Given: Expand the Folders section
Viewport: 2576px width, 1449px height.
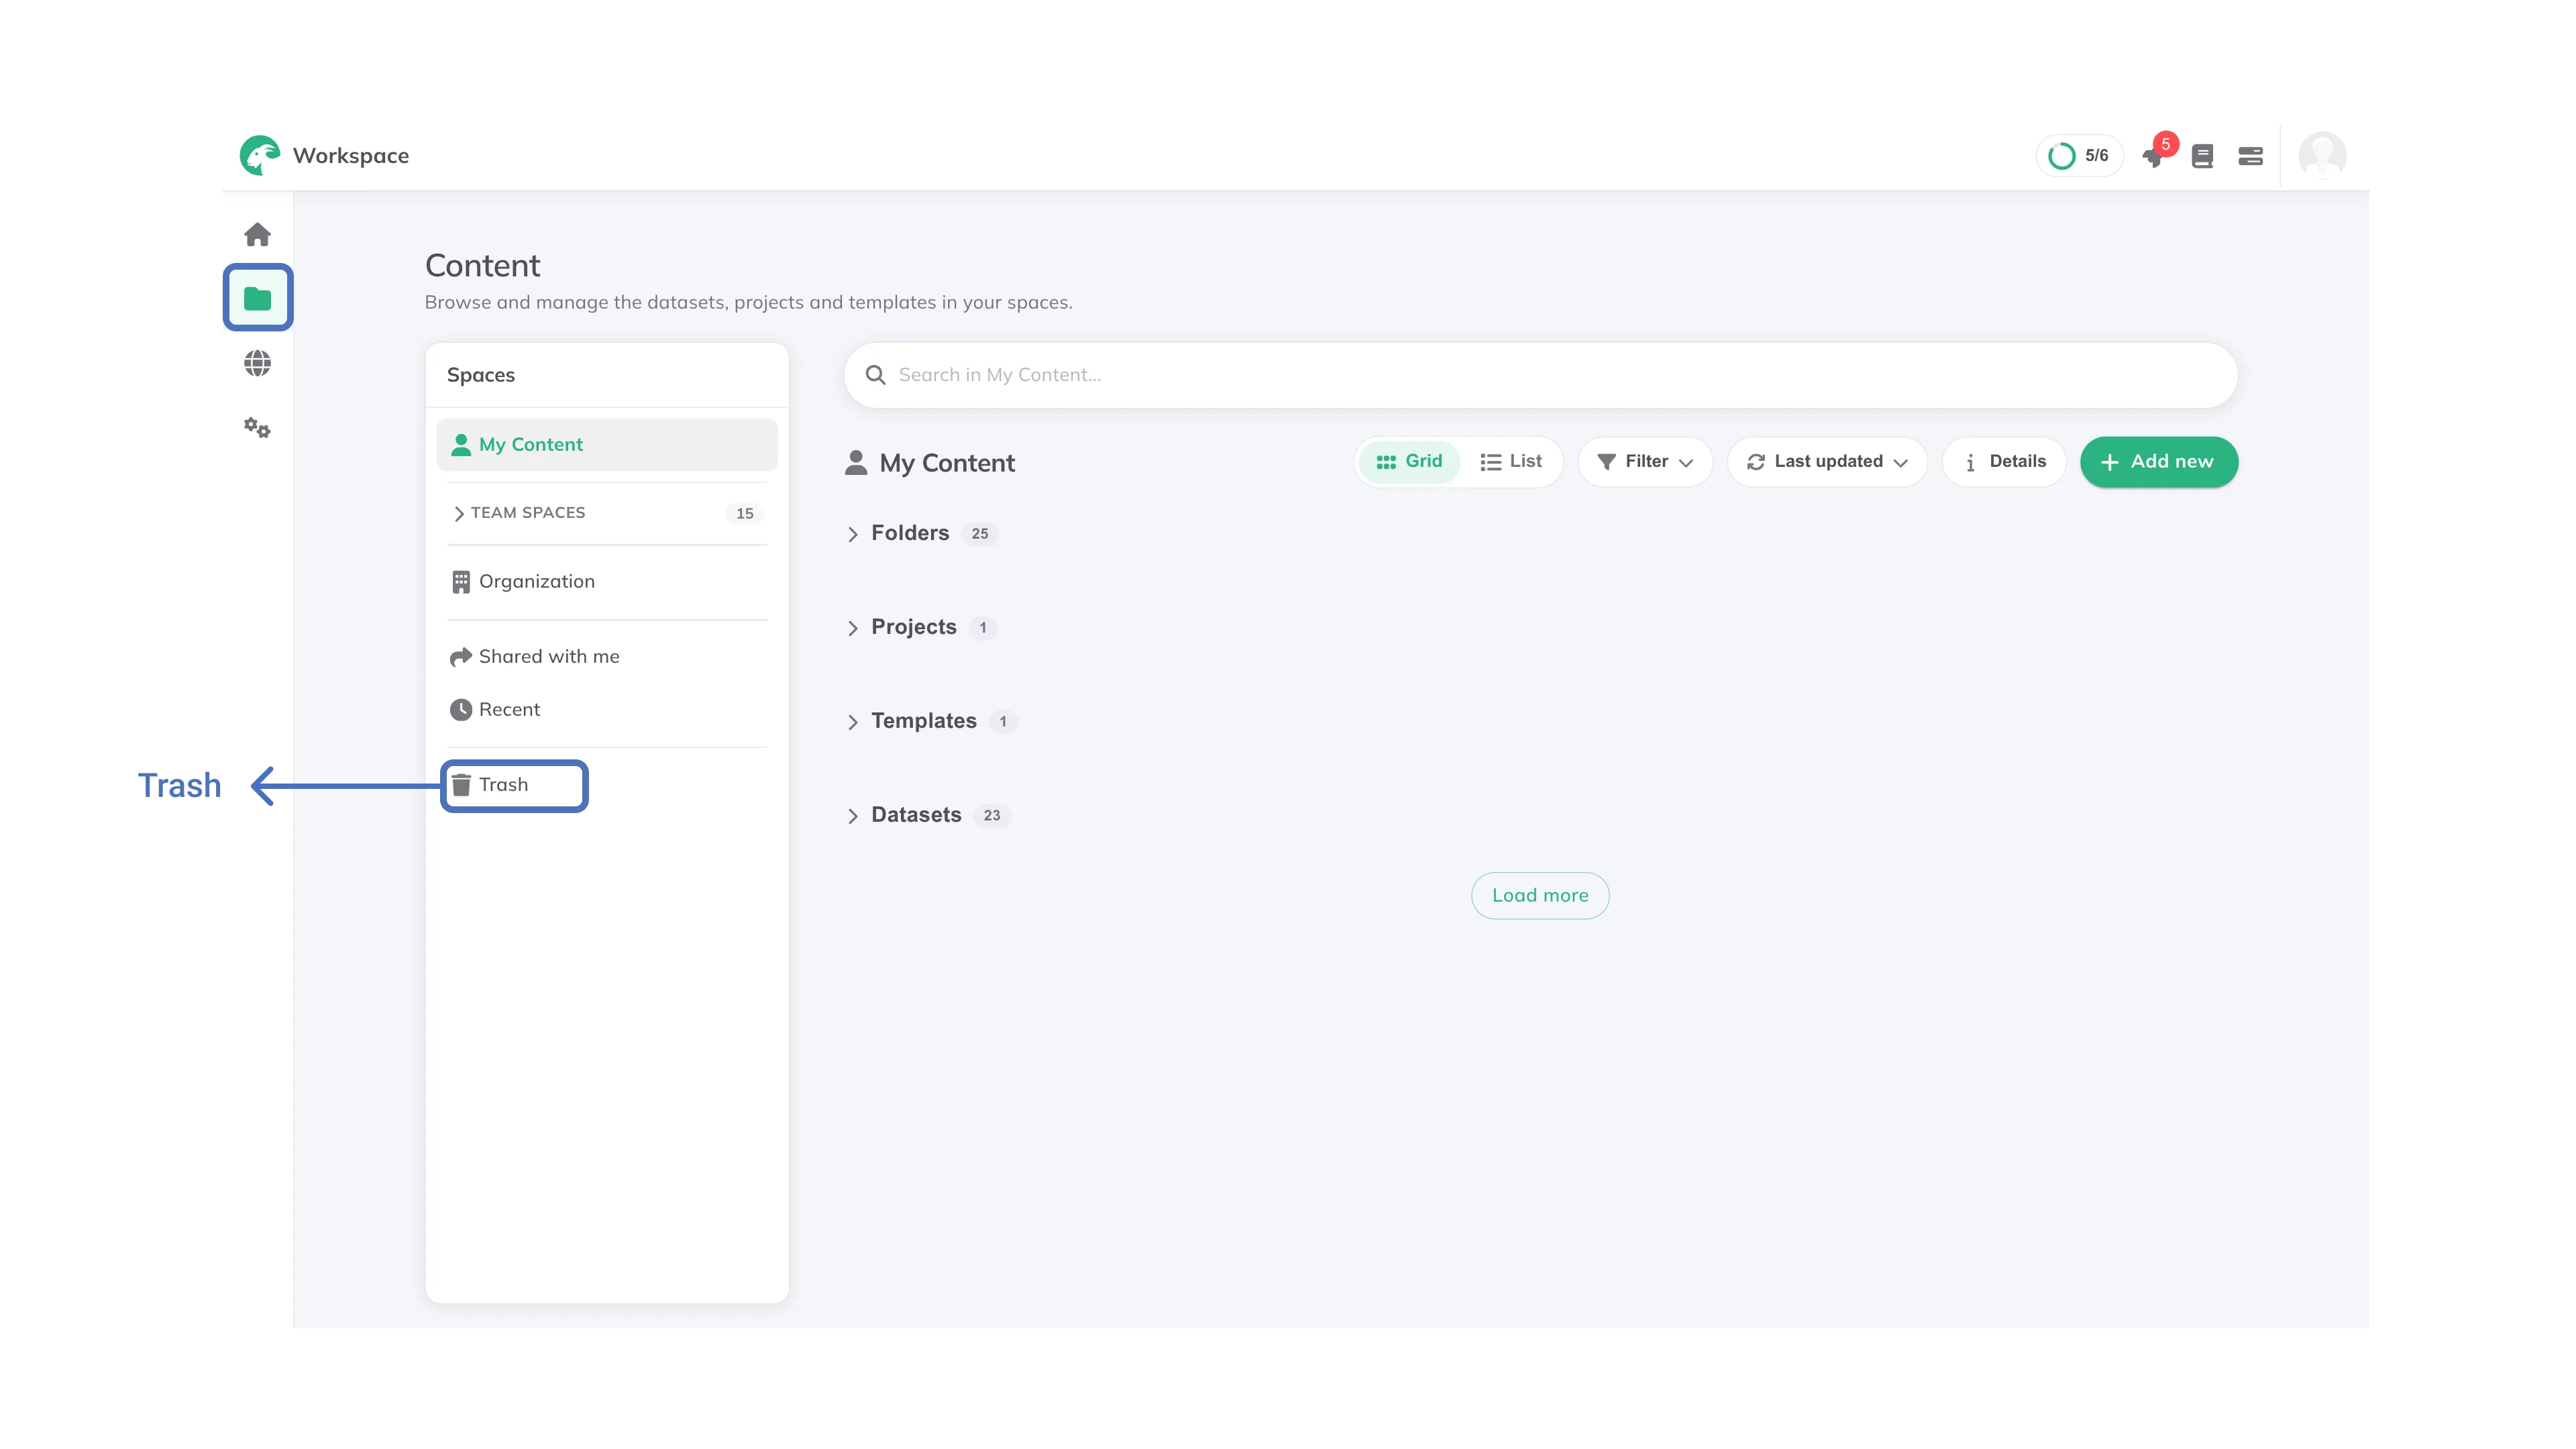Looking at the screenshot, I should coord(853,534).
